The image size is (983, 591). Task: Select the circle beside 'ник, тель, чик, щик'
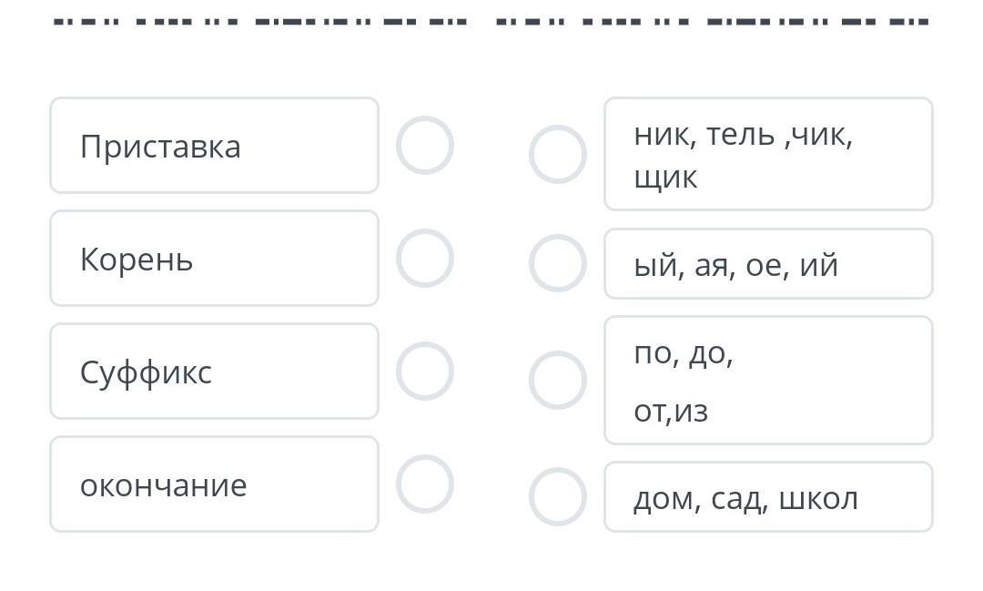[x=558, y=155]
